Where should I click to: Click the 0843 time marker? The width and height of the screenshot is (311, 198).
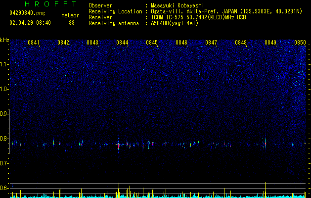92,43
